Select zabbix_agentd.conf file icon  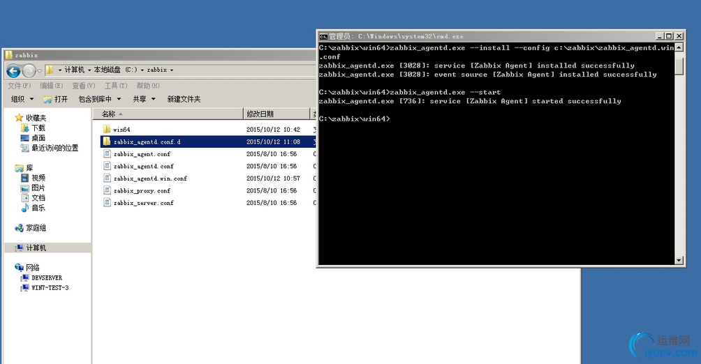[107, 166]
